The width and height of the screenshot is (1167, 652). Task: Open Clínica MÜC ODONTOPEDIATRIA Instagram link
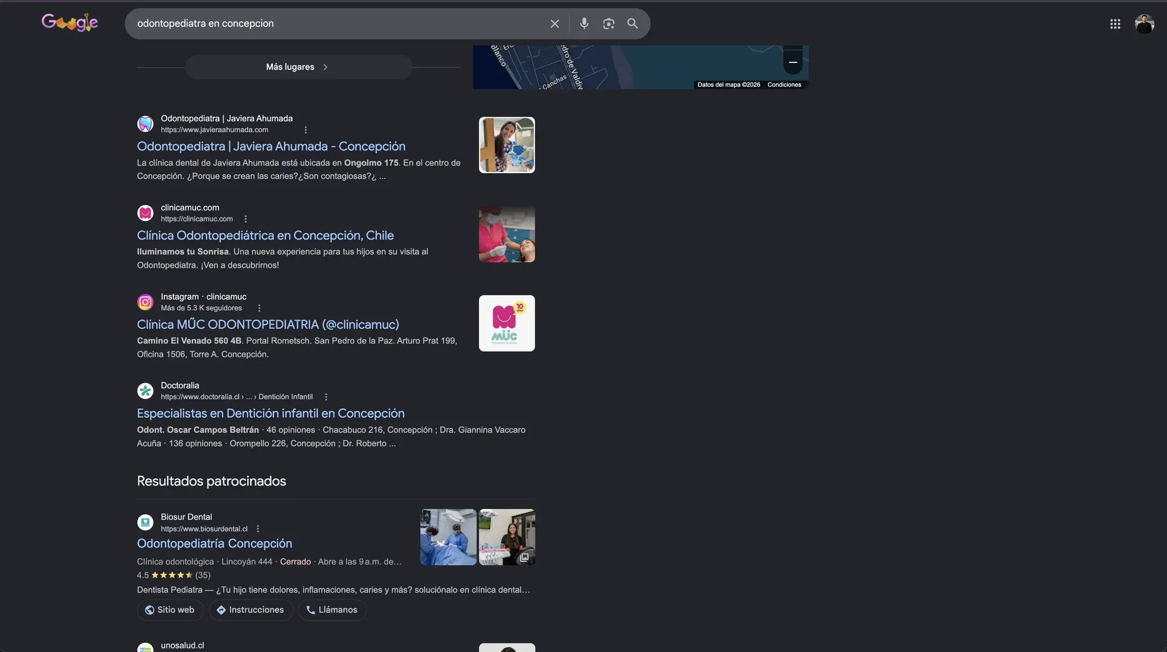[x=268, y=325]
